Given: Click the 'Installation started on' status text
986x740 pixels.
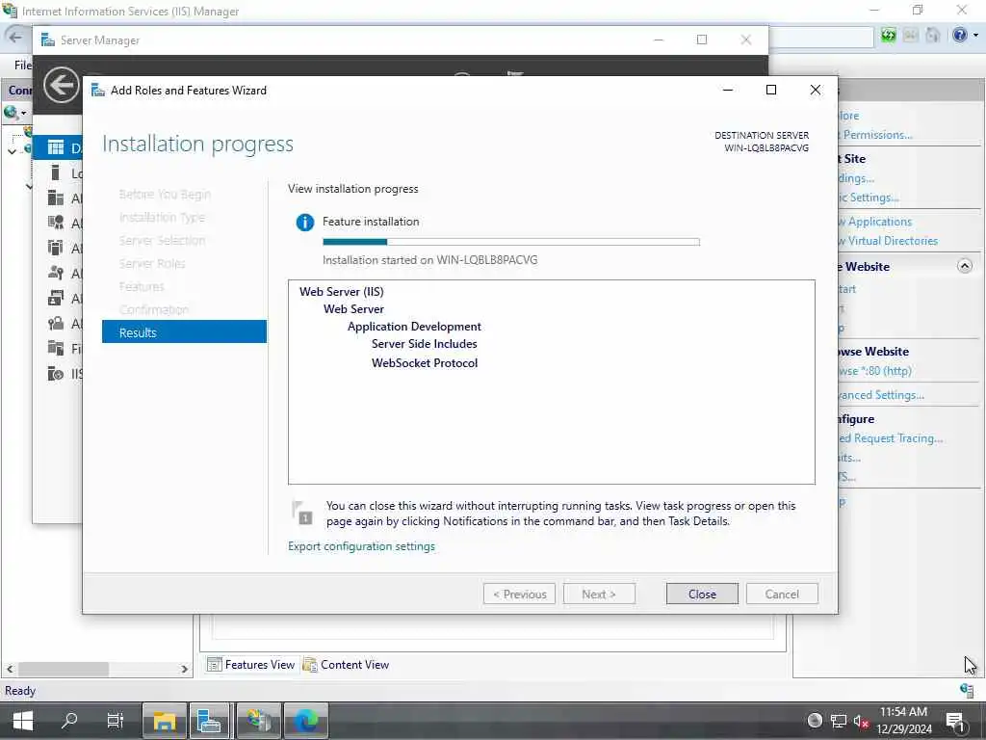Looking at the screenshot, I should [430, 260].
